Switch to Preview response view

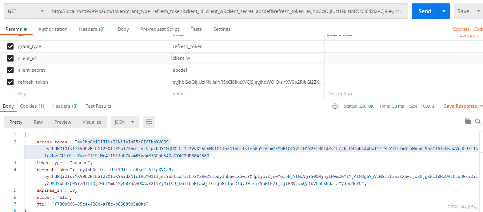click(63, 122)
